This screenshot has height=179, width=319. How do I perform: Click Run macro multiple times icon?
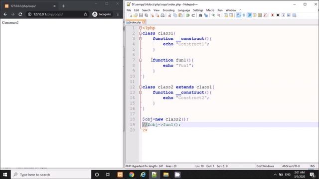point(289,15)
